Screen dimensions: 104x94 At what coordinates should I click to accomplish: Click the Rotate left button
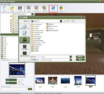11,83
